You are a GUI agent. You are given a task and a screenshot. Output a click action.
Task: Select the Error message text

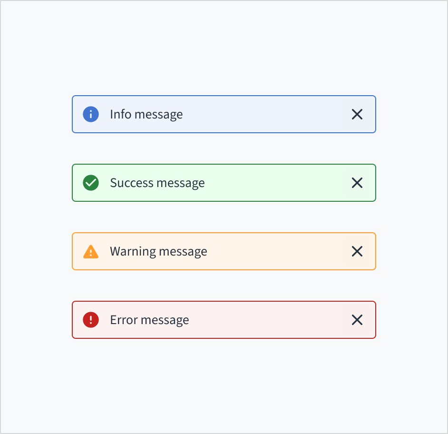[x=149, y=320]
